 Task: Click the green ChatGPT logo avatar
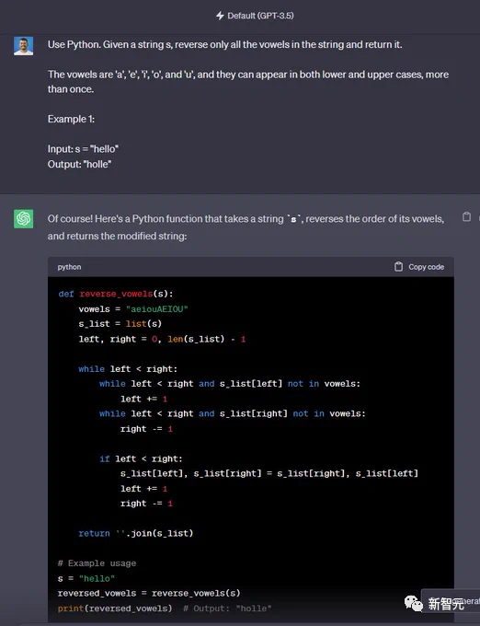coord(24,219)
